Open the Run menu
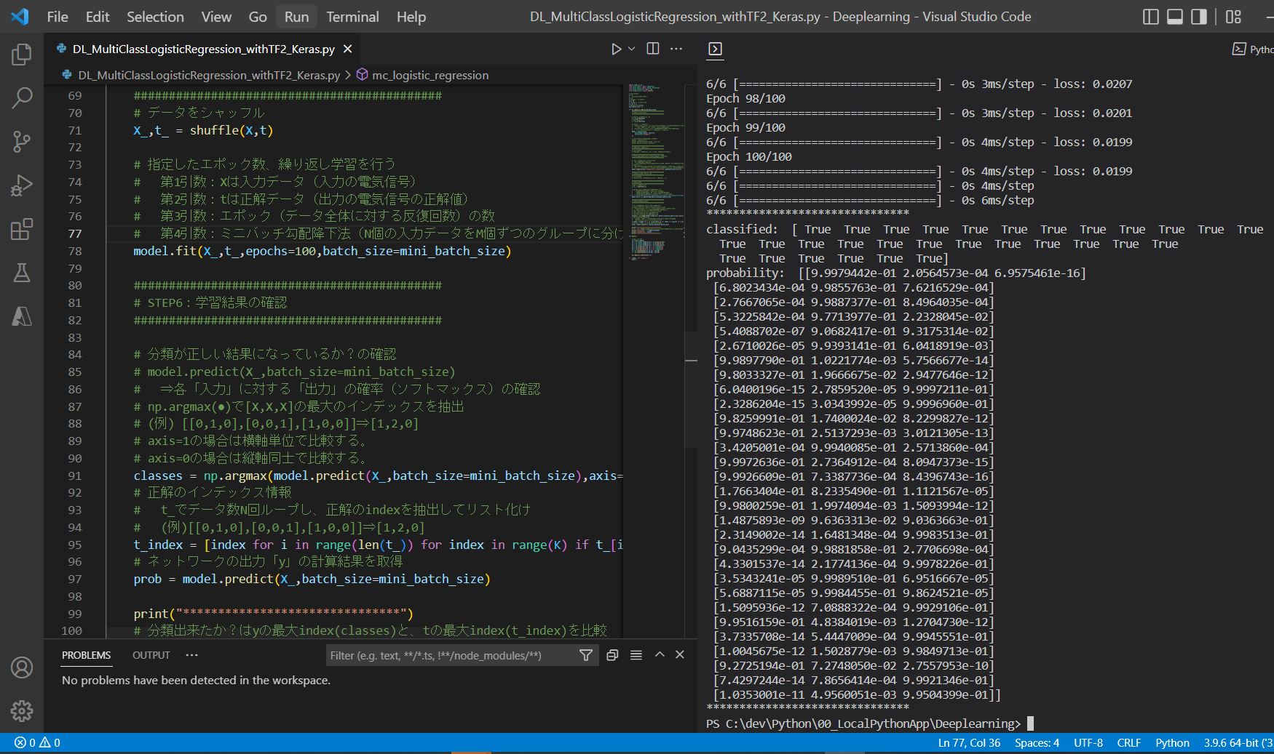This screenshot has height=754, width=1274. [296, 17]
